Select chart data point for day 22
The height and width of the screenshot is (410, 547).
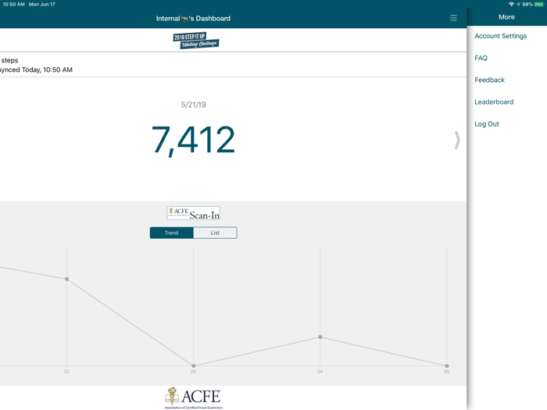tap(66, 279)
